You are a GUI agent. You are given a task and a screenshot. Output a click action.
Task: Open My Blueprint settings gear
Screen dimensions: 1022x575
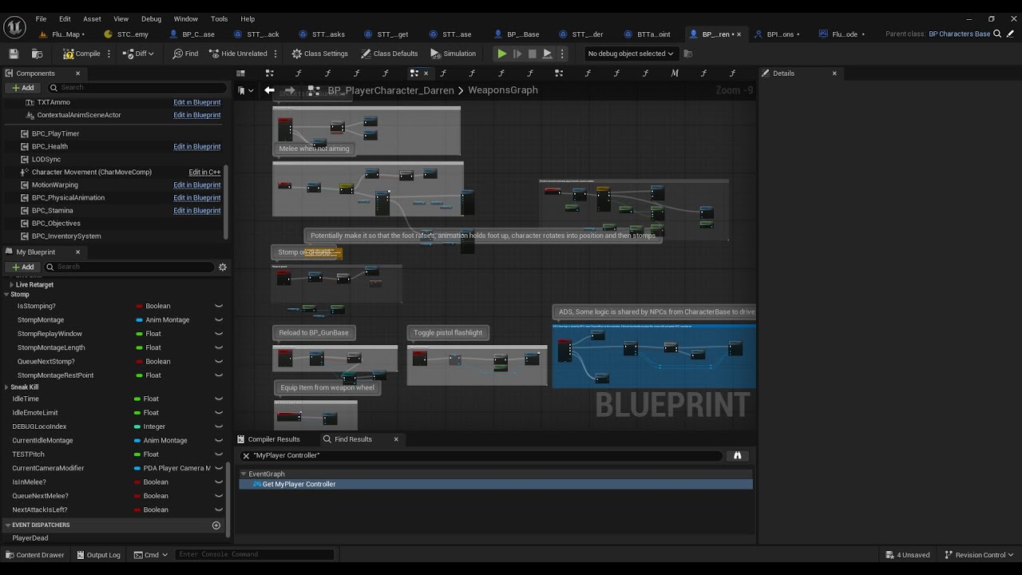(223, 267)
